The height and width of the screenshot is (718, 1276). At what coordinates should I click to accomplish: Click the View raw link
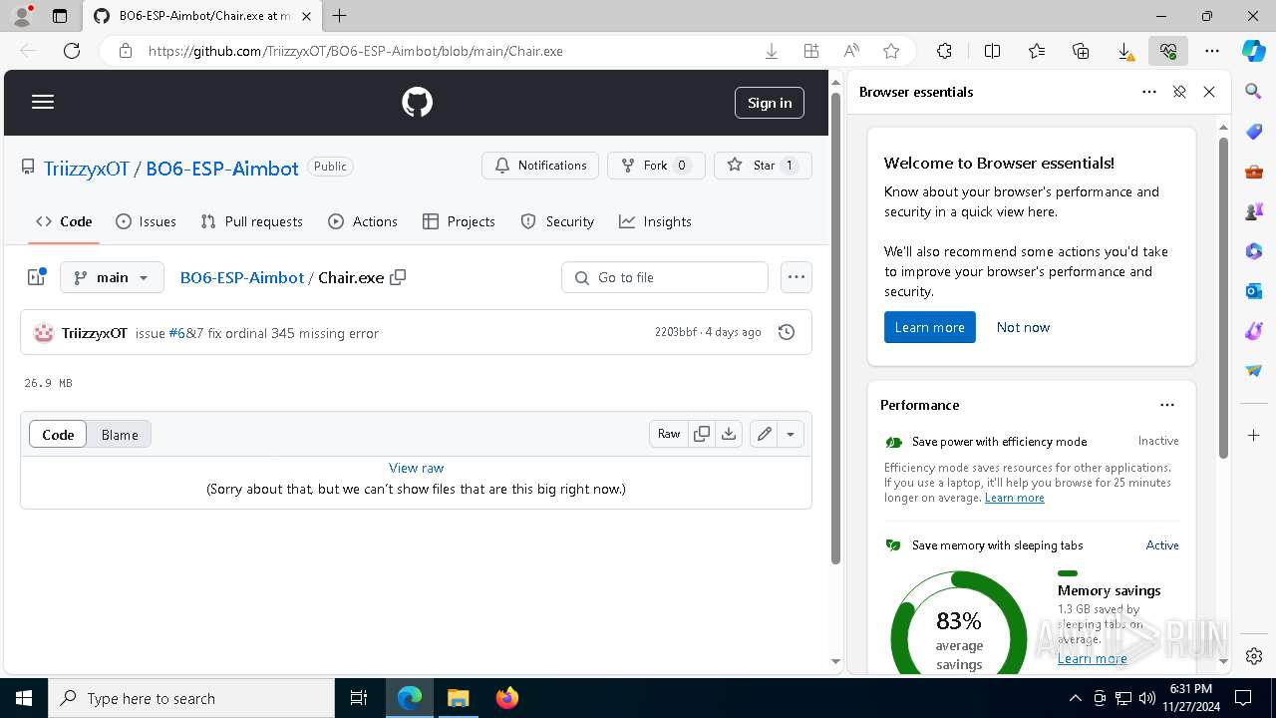pyautogui.click(x=417, y=468)
